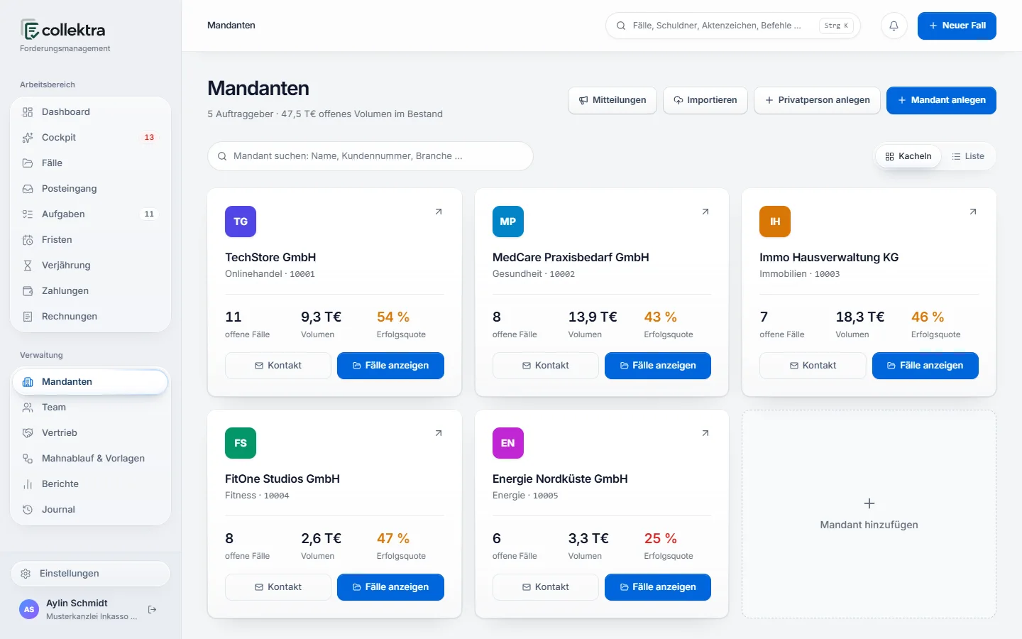Viewport: 1022px width, 639px height.
Task: Click the TG avatar of TechStore
Action: tap(241, 222)
